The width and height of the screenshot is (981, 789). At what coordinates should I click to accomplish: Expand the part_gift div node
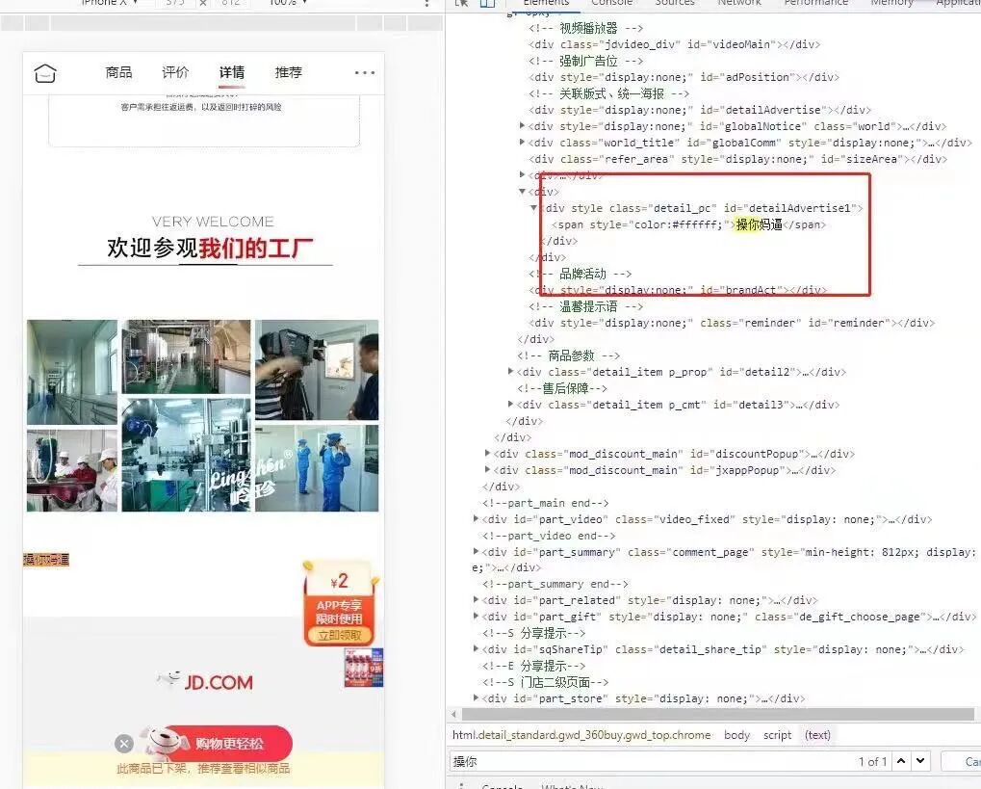pos(477,616)
